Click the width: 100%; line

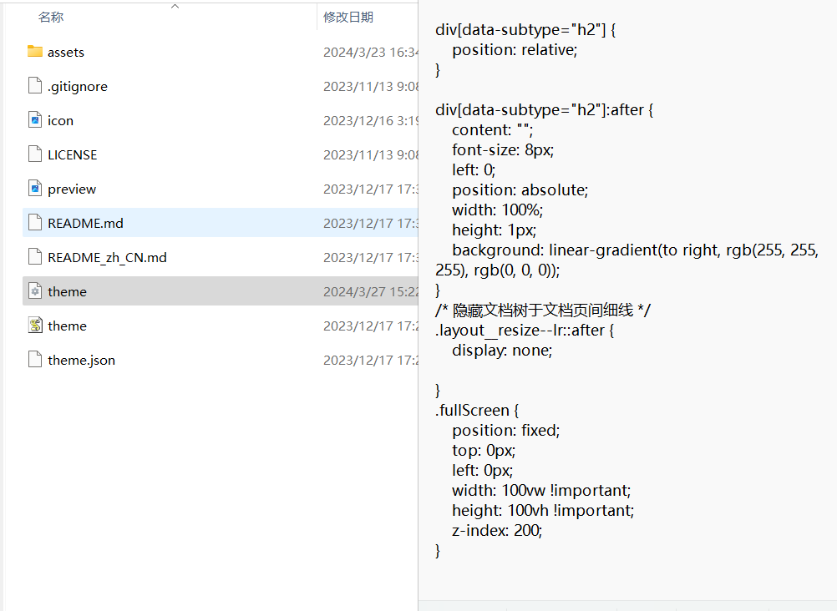[x=498, y=210]
